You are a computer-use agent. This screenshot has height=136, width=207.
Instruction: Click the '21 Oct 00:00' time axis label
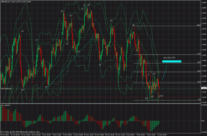pos(15,135)
